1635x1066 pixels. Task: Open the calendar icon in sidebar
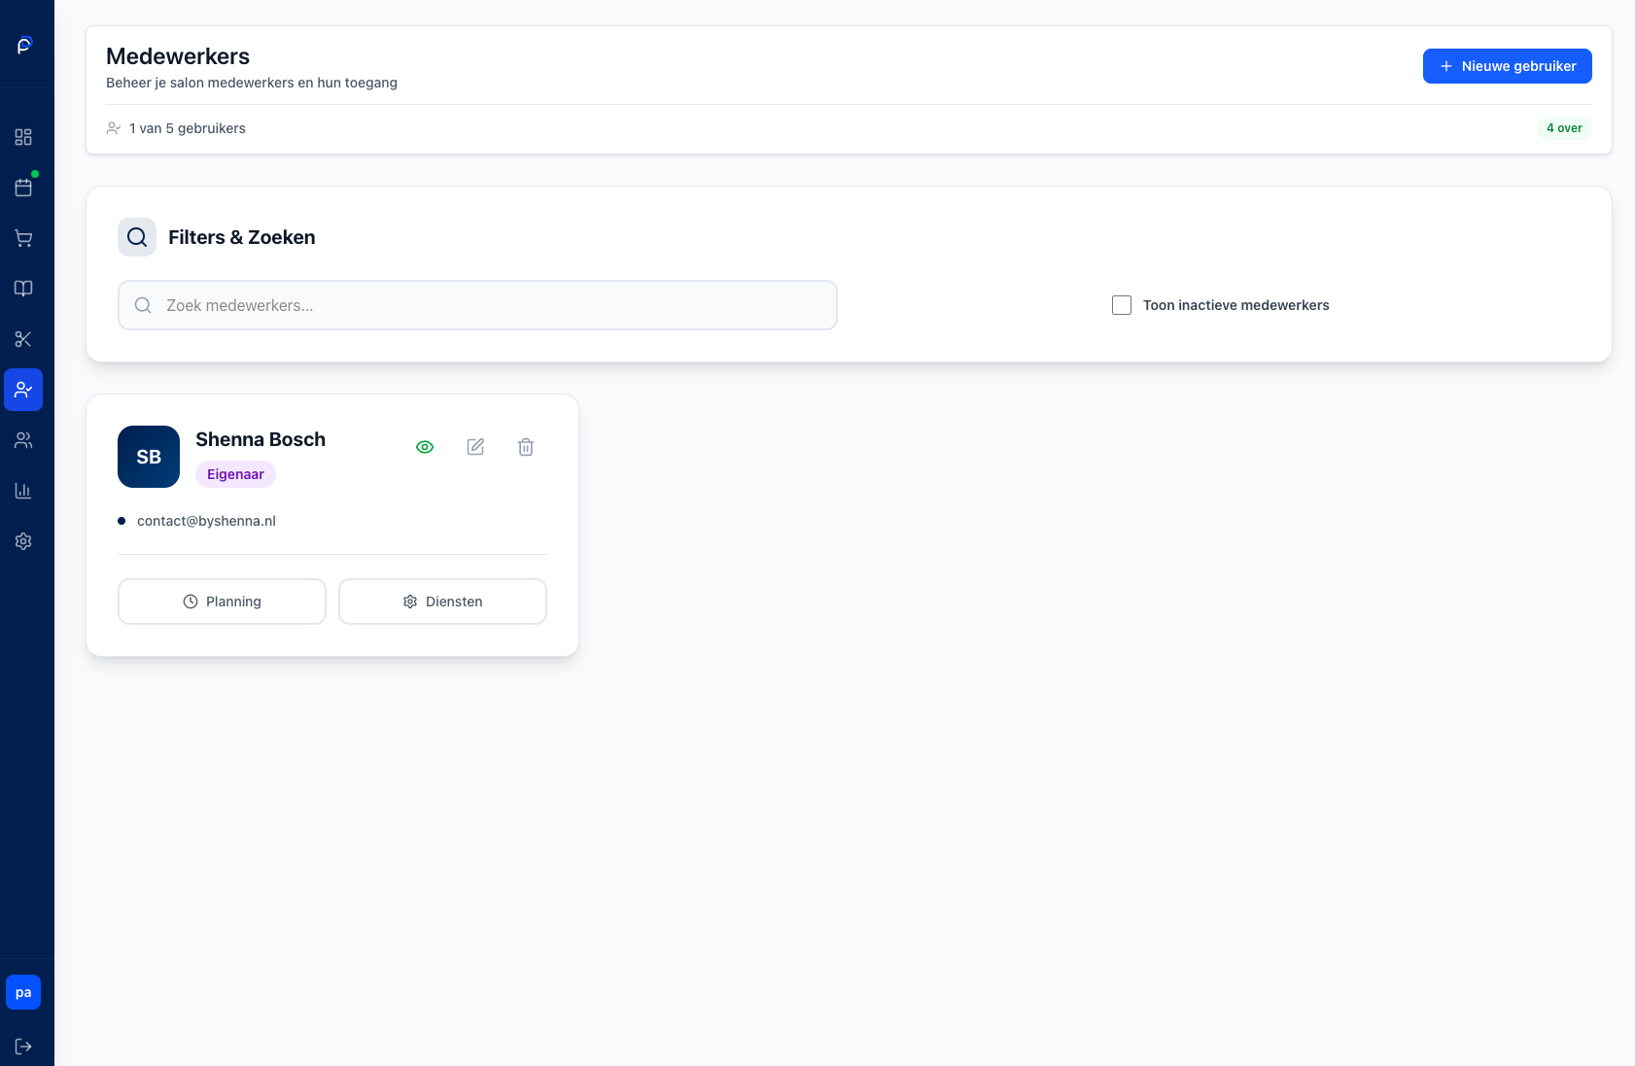(23, 188)
